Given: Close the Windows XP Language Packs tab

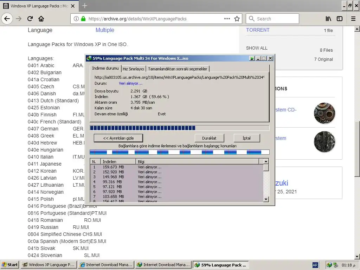Looking at the screenshot, I should tap(73, 6).
